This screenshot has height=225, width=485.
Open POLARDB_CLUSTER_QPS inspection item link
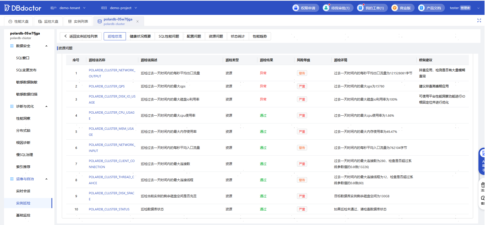pos(107,86)
